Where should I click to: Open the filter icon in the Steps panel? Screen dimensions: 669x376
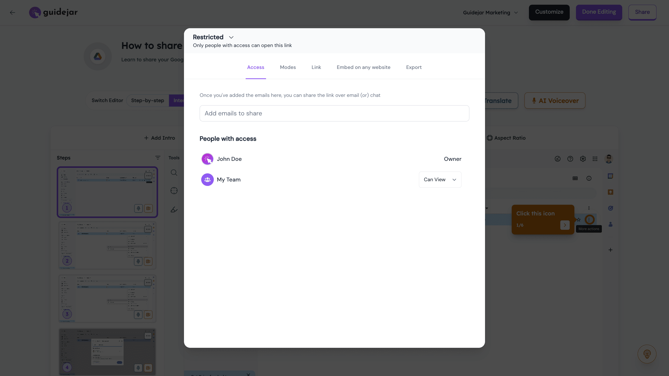[158, 158]
